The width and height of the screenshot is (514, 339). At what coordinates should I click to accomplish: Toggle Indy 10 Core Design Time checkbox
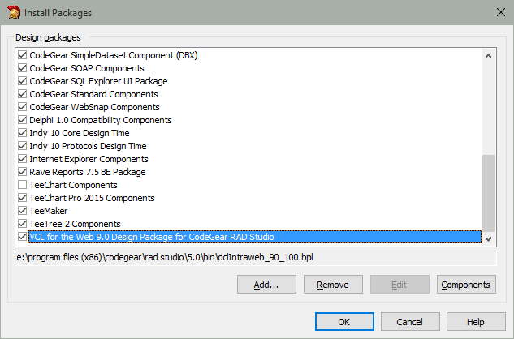[x=22, y=133]
